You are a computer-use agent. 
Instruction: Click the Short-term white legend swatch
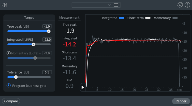[x=148, y=18]
